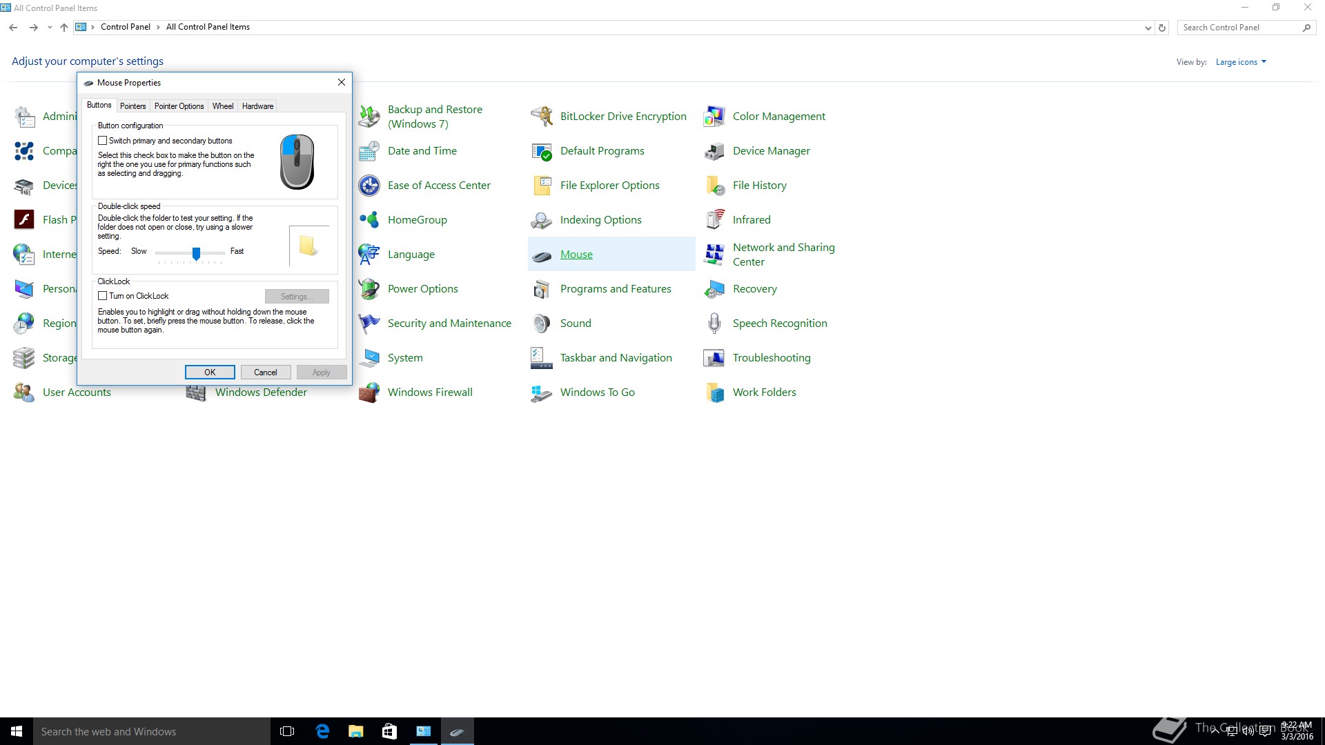This screenshot has width=1325, height=745.
Task: Open the recent locations dropdown arrow
Action: [50, 28]
